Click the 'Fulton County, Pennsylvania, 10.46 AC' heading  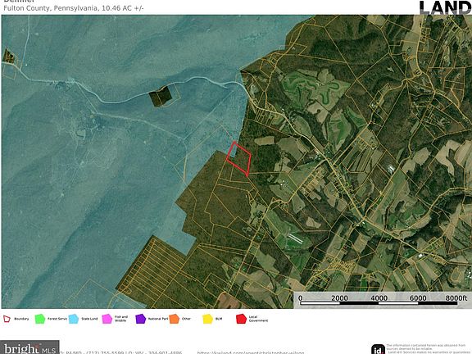tap(74, 8)
